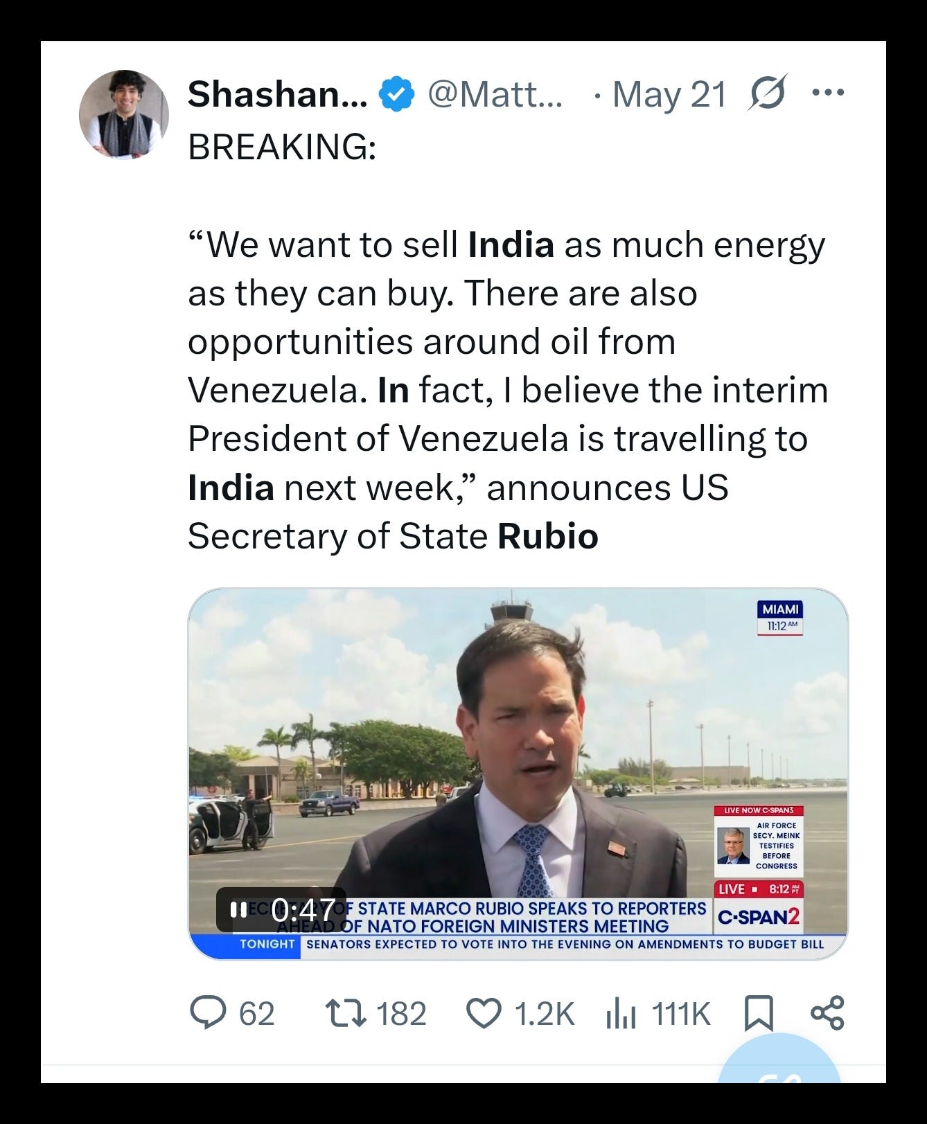Bookmark this tweet
This screenshot has width=927, height=1124.
pyautogui.click(x=758, y=1014)
